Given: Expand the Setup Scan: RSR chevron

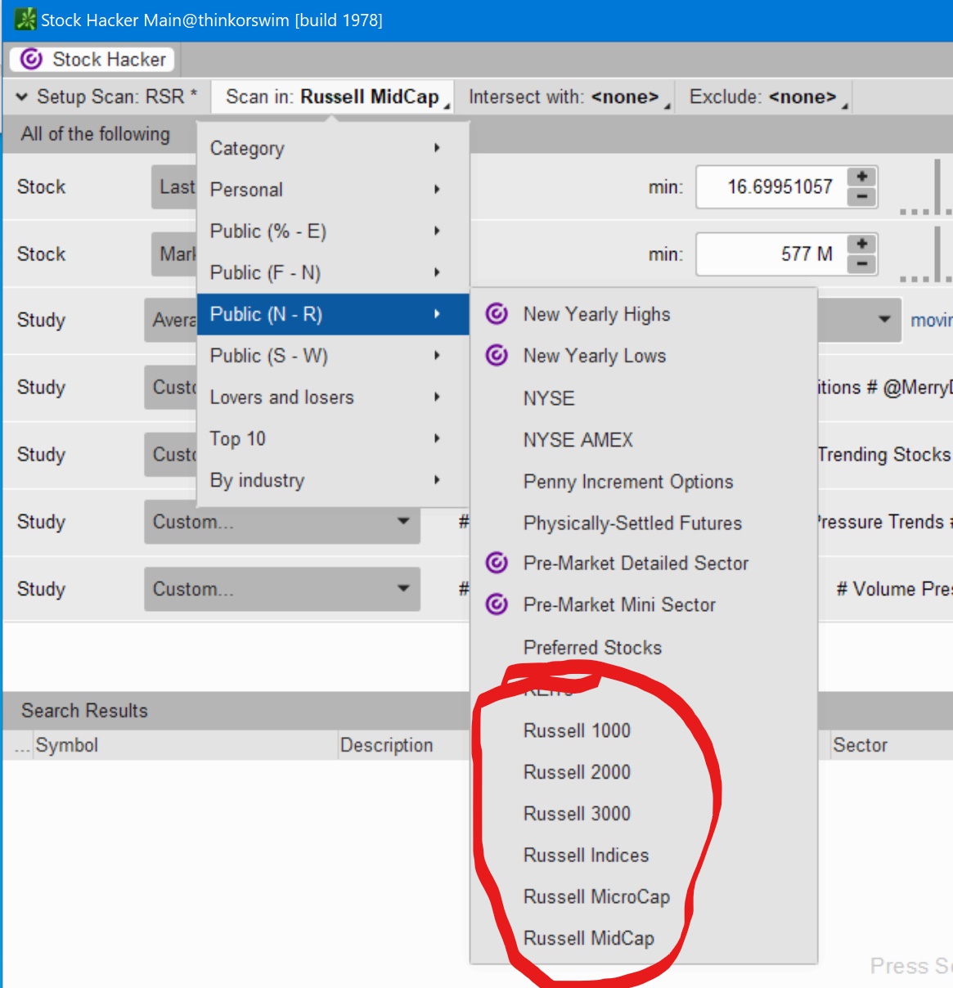Looking at the screenshot, I should point(22,97).
